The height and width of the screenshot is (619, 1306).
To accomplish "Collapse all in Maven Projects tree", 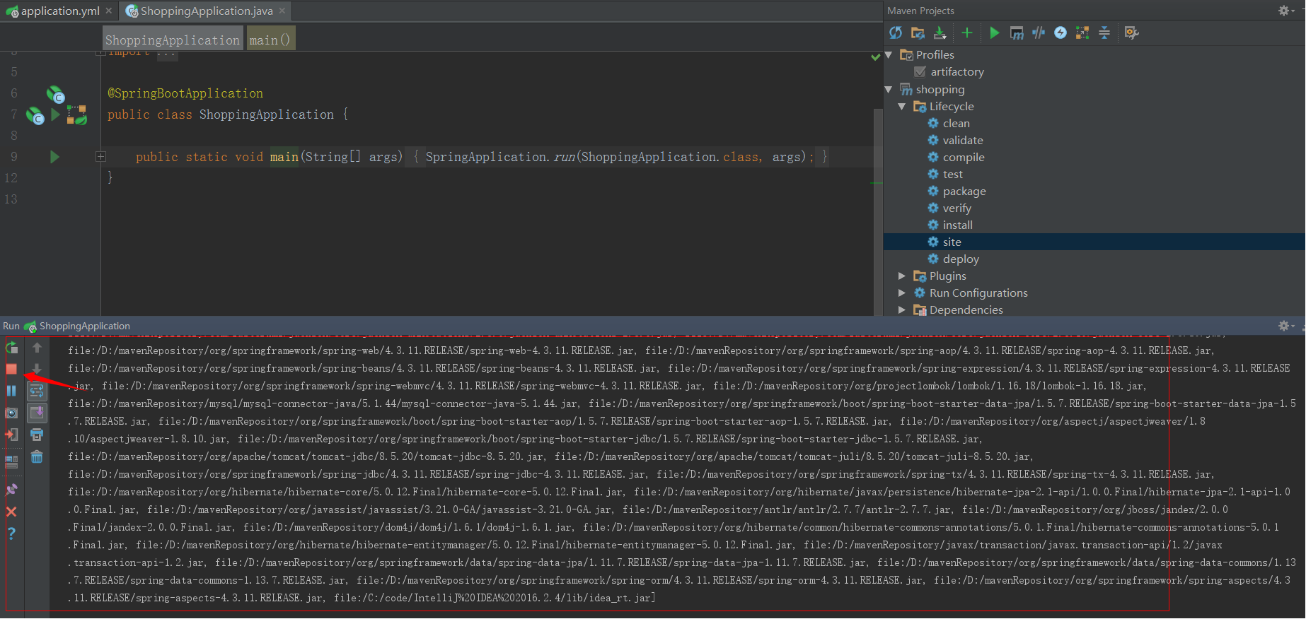I will 1104,33.
